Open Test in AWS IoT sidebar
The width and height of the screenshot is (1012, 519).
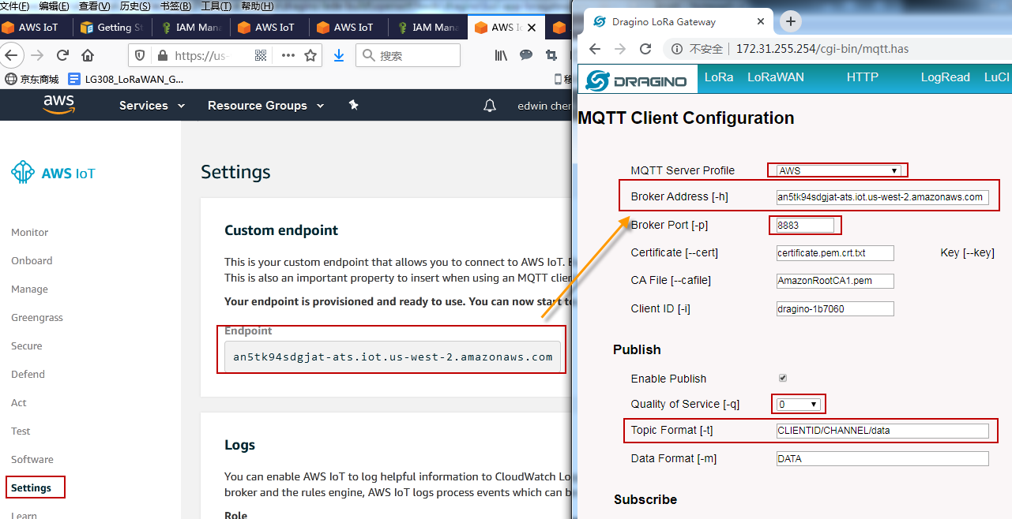21,431
